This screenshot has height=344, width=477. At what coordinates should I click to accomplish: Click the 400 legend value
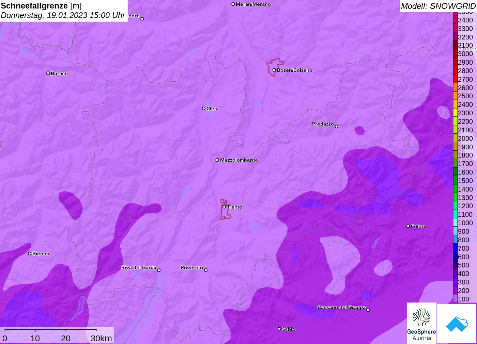(x=463, y=274)
